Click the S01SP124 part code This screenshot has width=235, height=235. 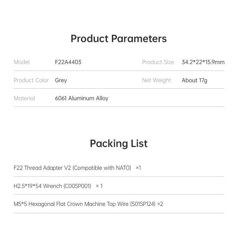pyautogui.click(x=142, y=204)
